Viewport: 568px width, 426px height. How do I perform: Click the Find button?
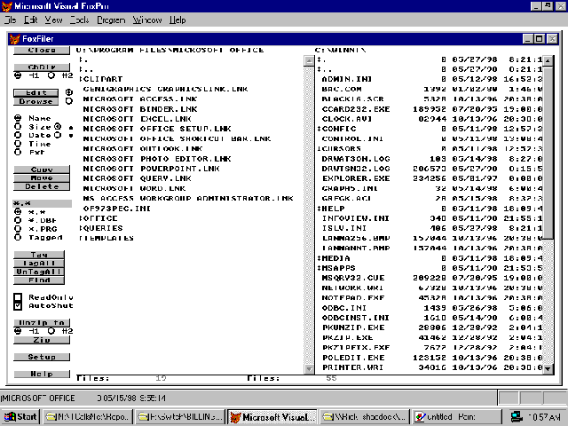pyautogui.click(x=39, y=280)
